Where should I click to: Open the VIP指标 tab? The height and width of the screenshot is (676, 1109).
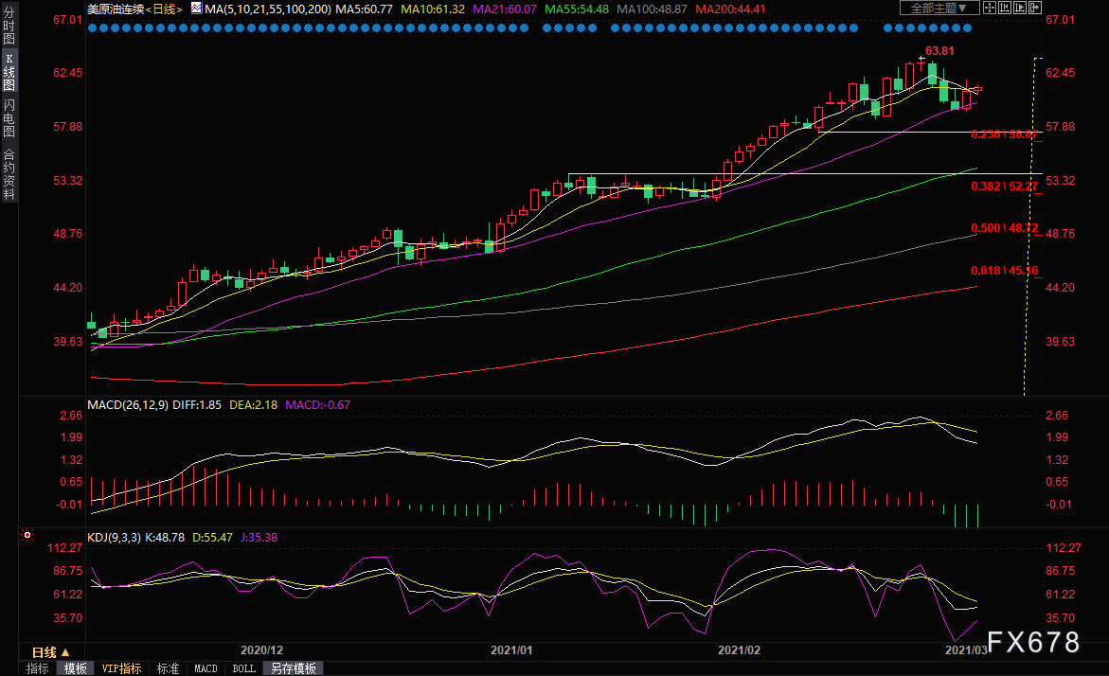(x=121, y=668)
